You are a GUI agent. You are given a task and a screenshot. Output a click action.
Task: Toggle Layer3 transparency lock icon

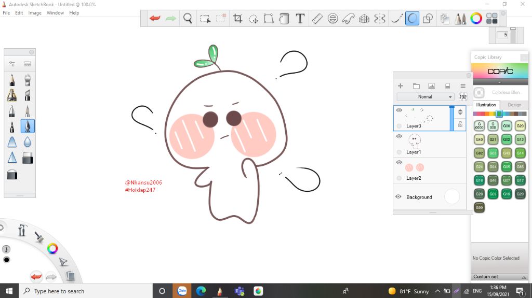(x=460, y=124)
